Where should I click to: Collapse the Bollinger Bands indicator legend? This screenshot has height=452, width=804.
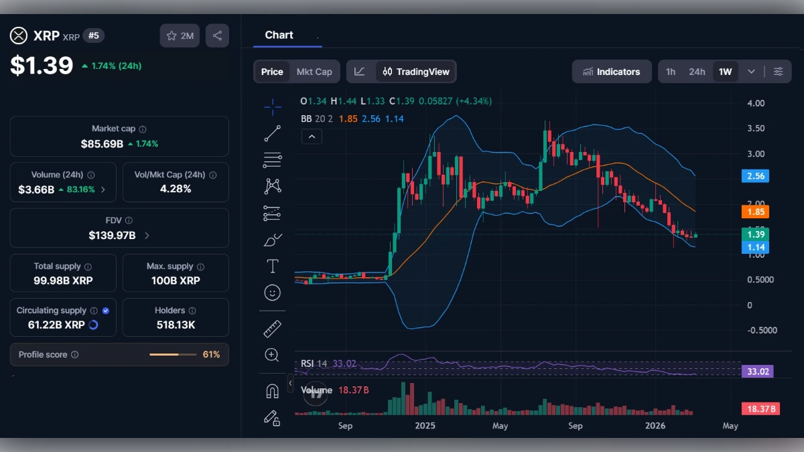311,136
